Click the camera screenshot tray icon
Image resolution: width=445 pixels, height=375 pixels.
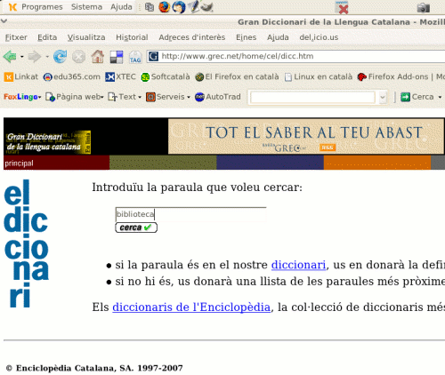click(424, 7)
